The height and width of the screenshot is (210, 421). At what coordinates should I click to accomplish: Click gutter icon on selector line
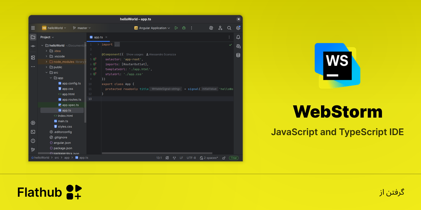pyautogui.click(x=94, y=59)
